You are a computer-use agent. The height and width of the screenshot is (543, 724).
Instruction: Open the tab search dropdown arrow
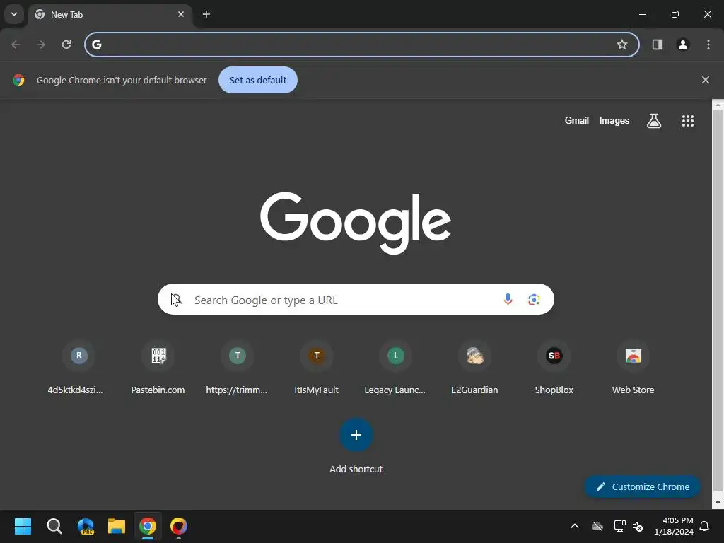pos(14,14)
